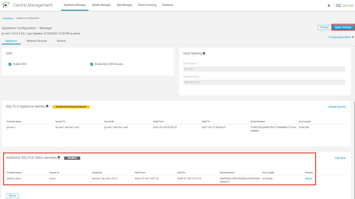Click pxGrid_client serial number value
Image resolution: width=355 pixels, height=199 pixels.
coord(240,180)
